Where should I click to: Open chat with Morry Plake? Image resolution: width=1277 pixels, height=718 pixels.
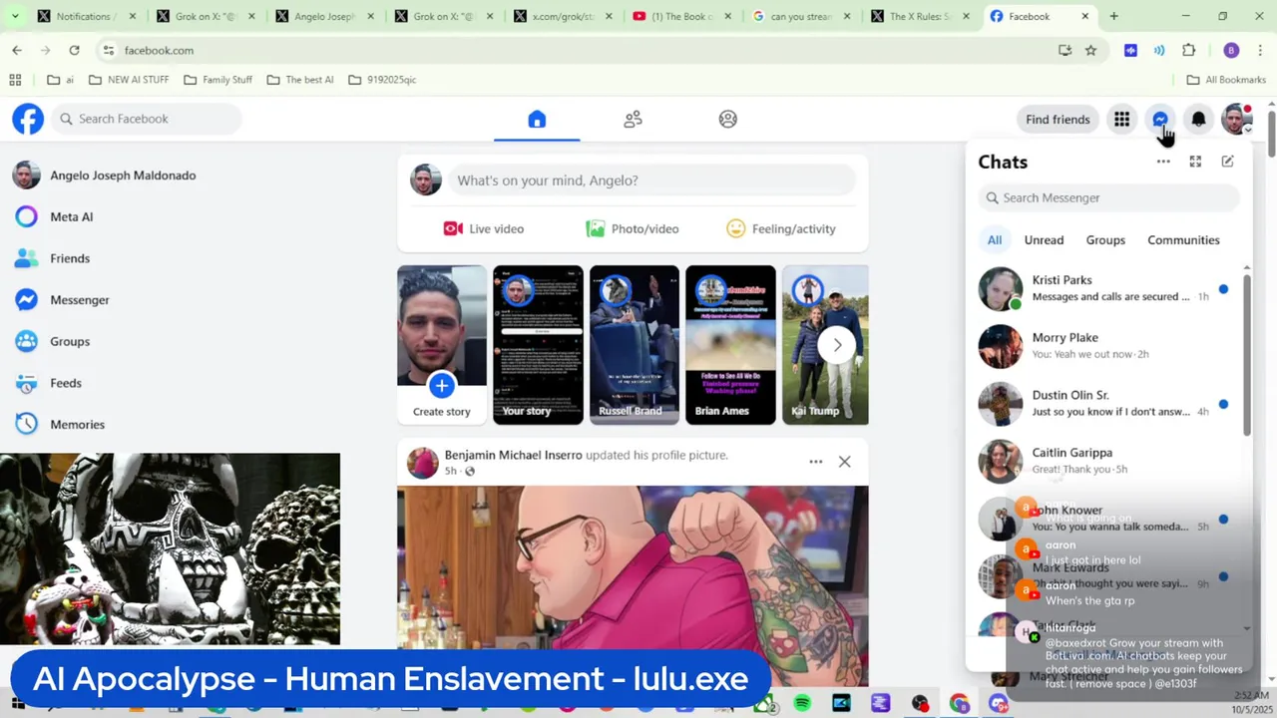point(1105,346)
